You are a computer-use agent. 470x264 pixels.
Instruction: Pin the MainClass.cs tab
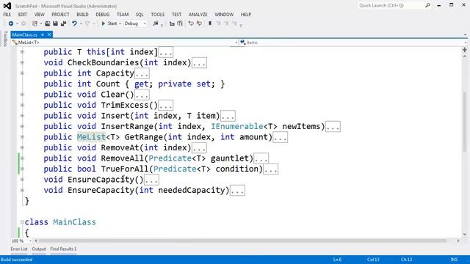click(43, 34)
